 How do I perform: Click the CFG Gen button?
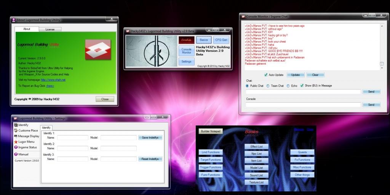221,40
